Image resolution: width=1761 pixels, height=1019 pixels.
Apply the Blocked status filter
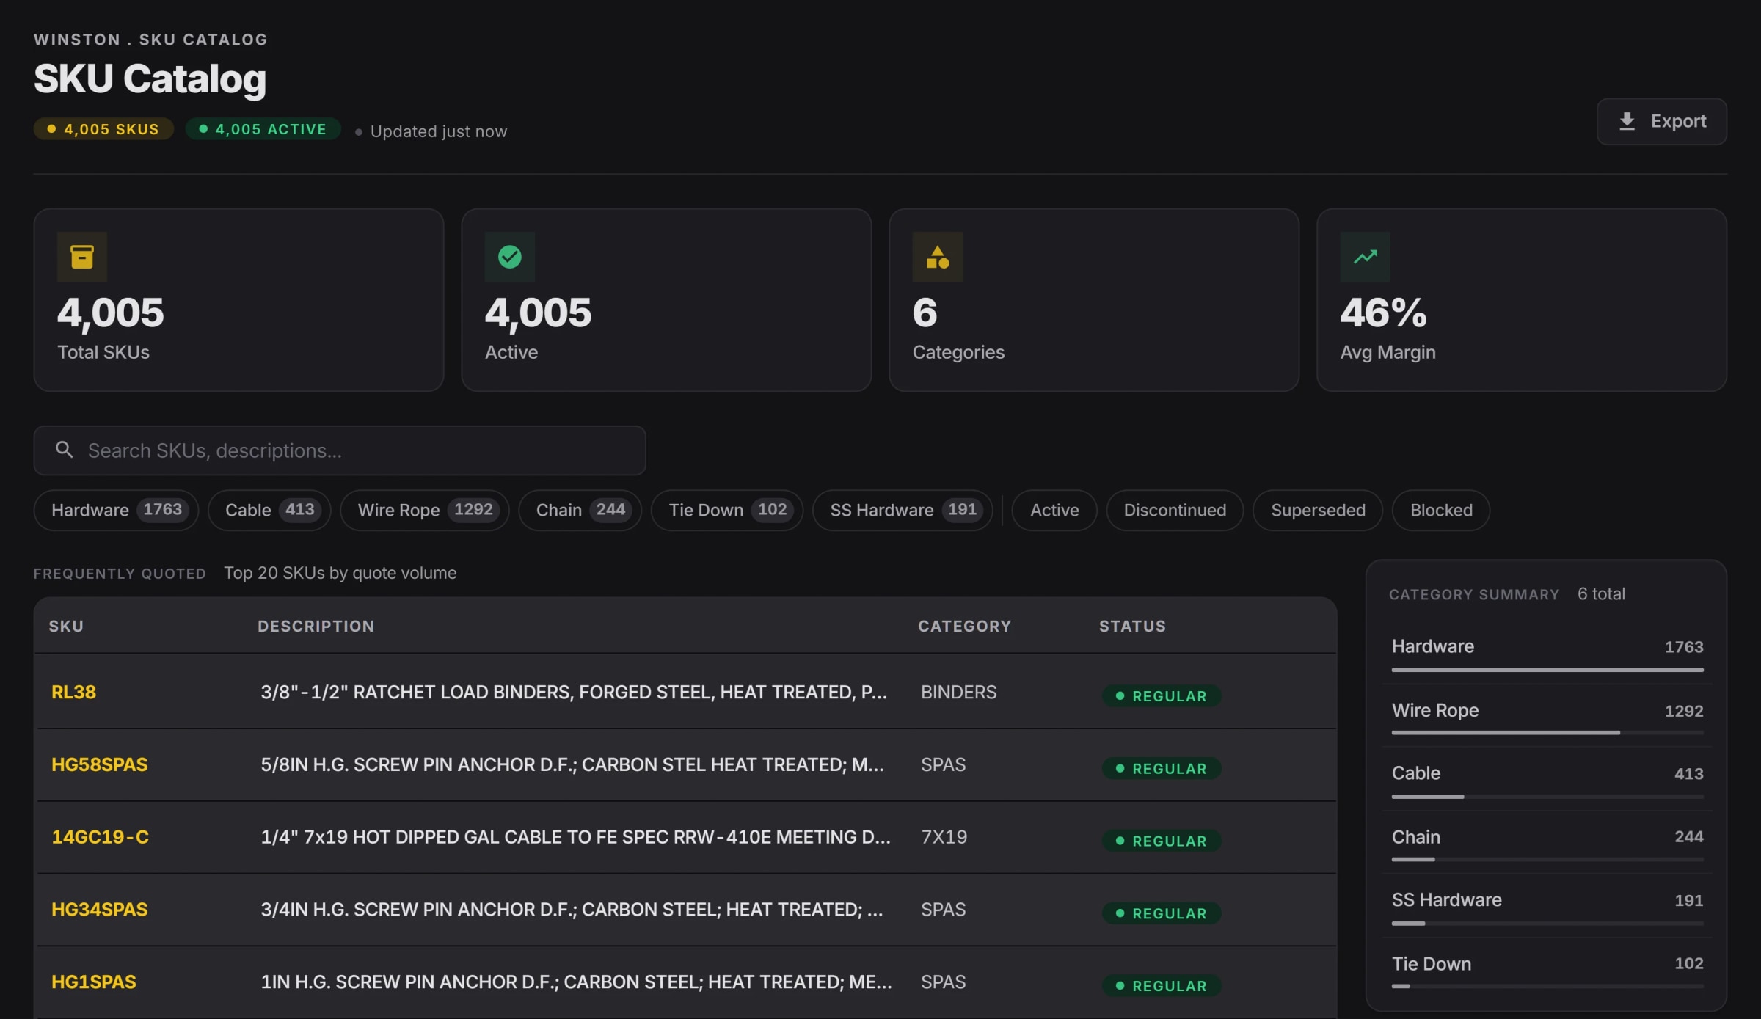(x=1441, y=510)
